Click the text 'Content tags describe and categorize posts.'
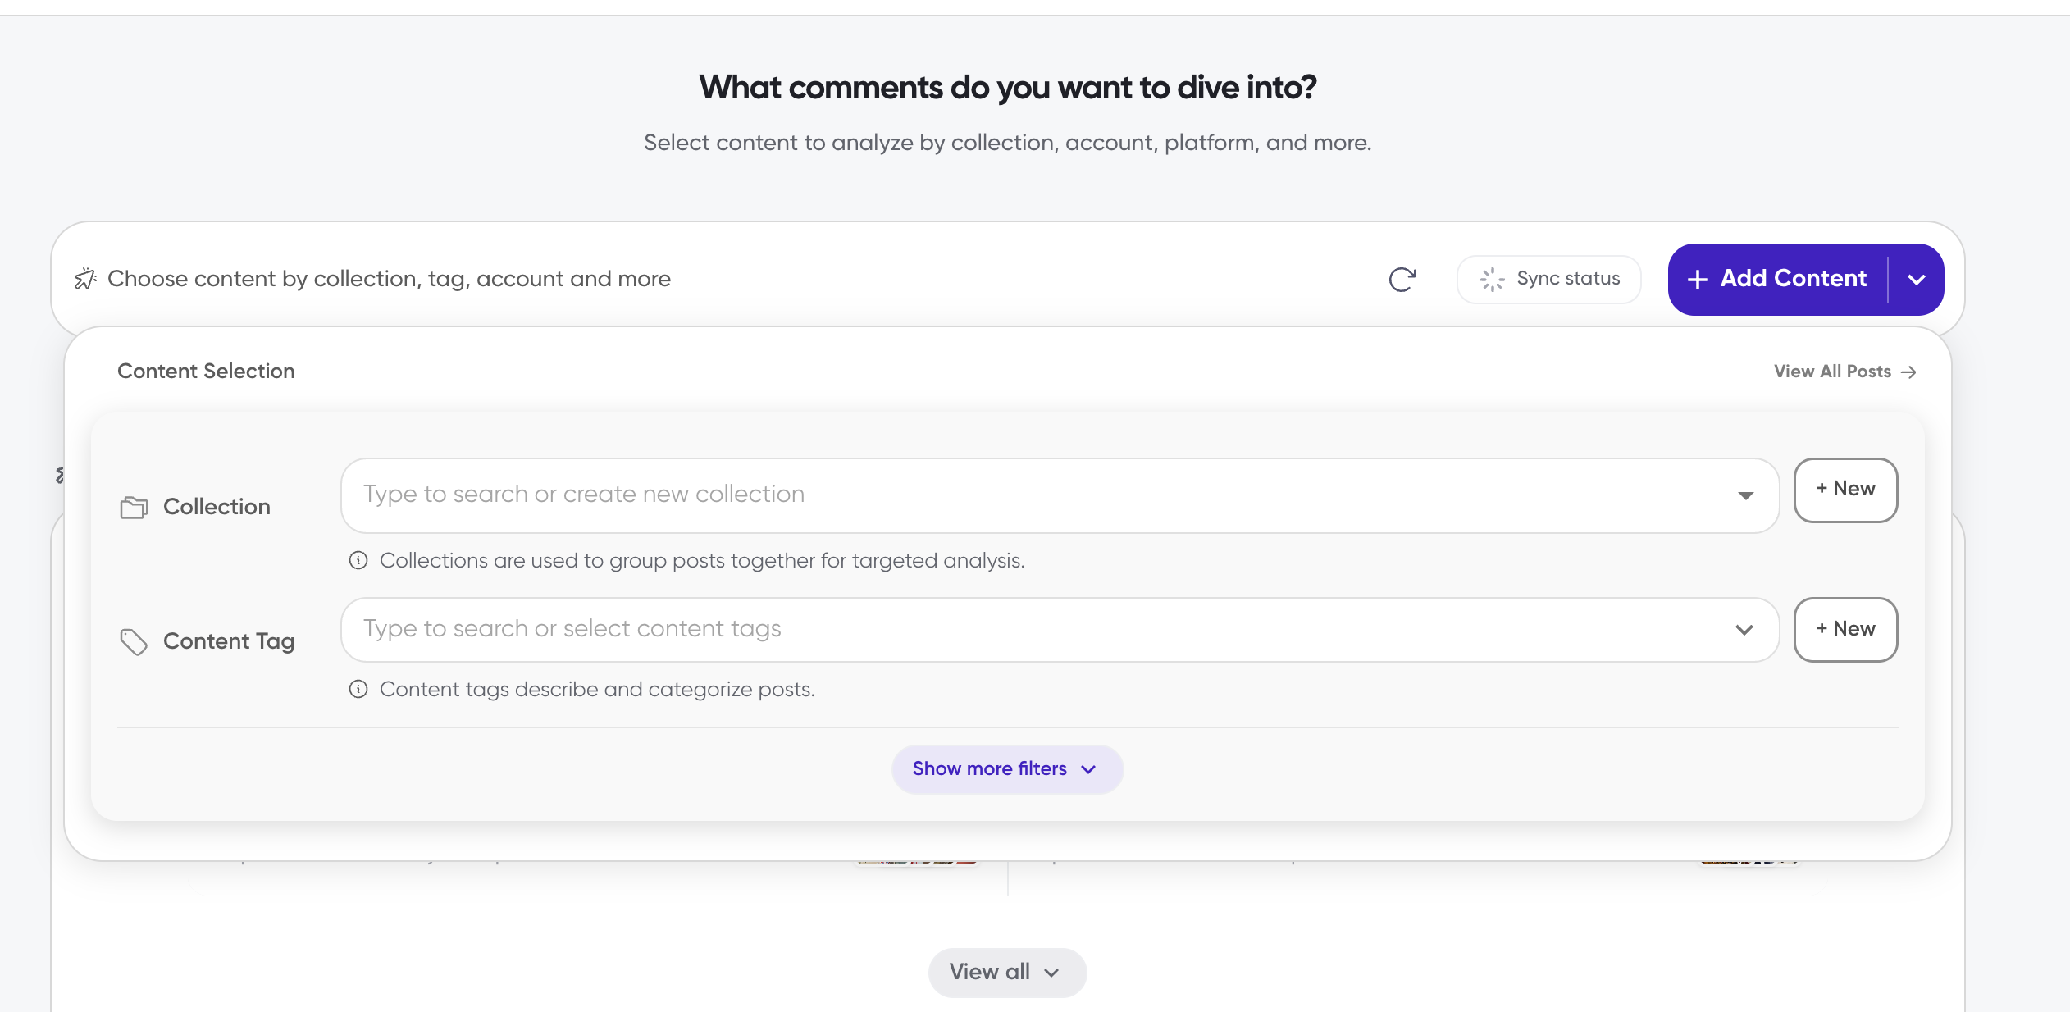This screenshot has width=2070, height=1012. (597, 689)
